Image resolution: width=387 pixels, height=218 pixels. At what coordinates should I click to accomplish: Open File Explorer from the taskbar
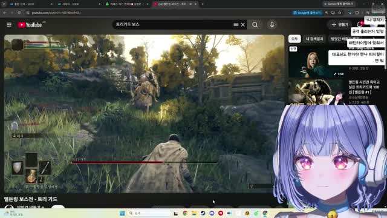194,213
